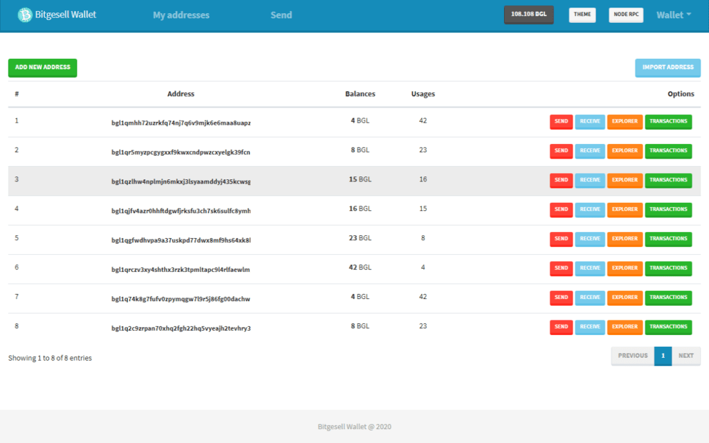Viewport: 709px width, 443px height.
Task: View Transactions for address row 4
Action: coord(668,209)
